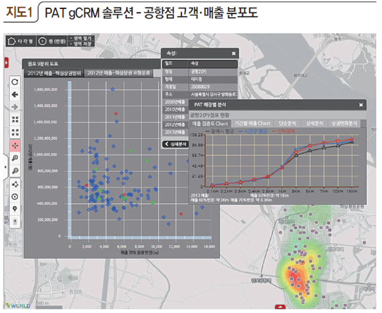This screenshot has width=382, height=313.
Task: Click the 개점일 field row
Action: click(x=200, y=87)
